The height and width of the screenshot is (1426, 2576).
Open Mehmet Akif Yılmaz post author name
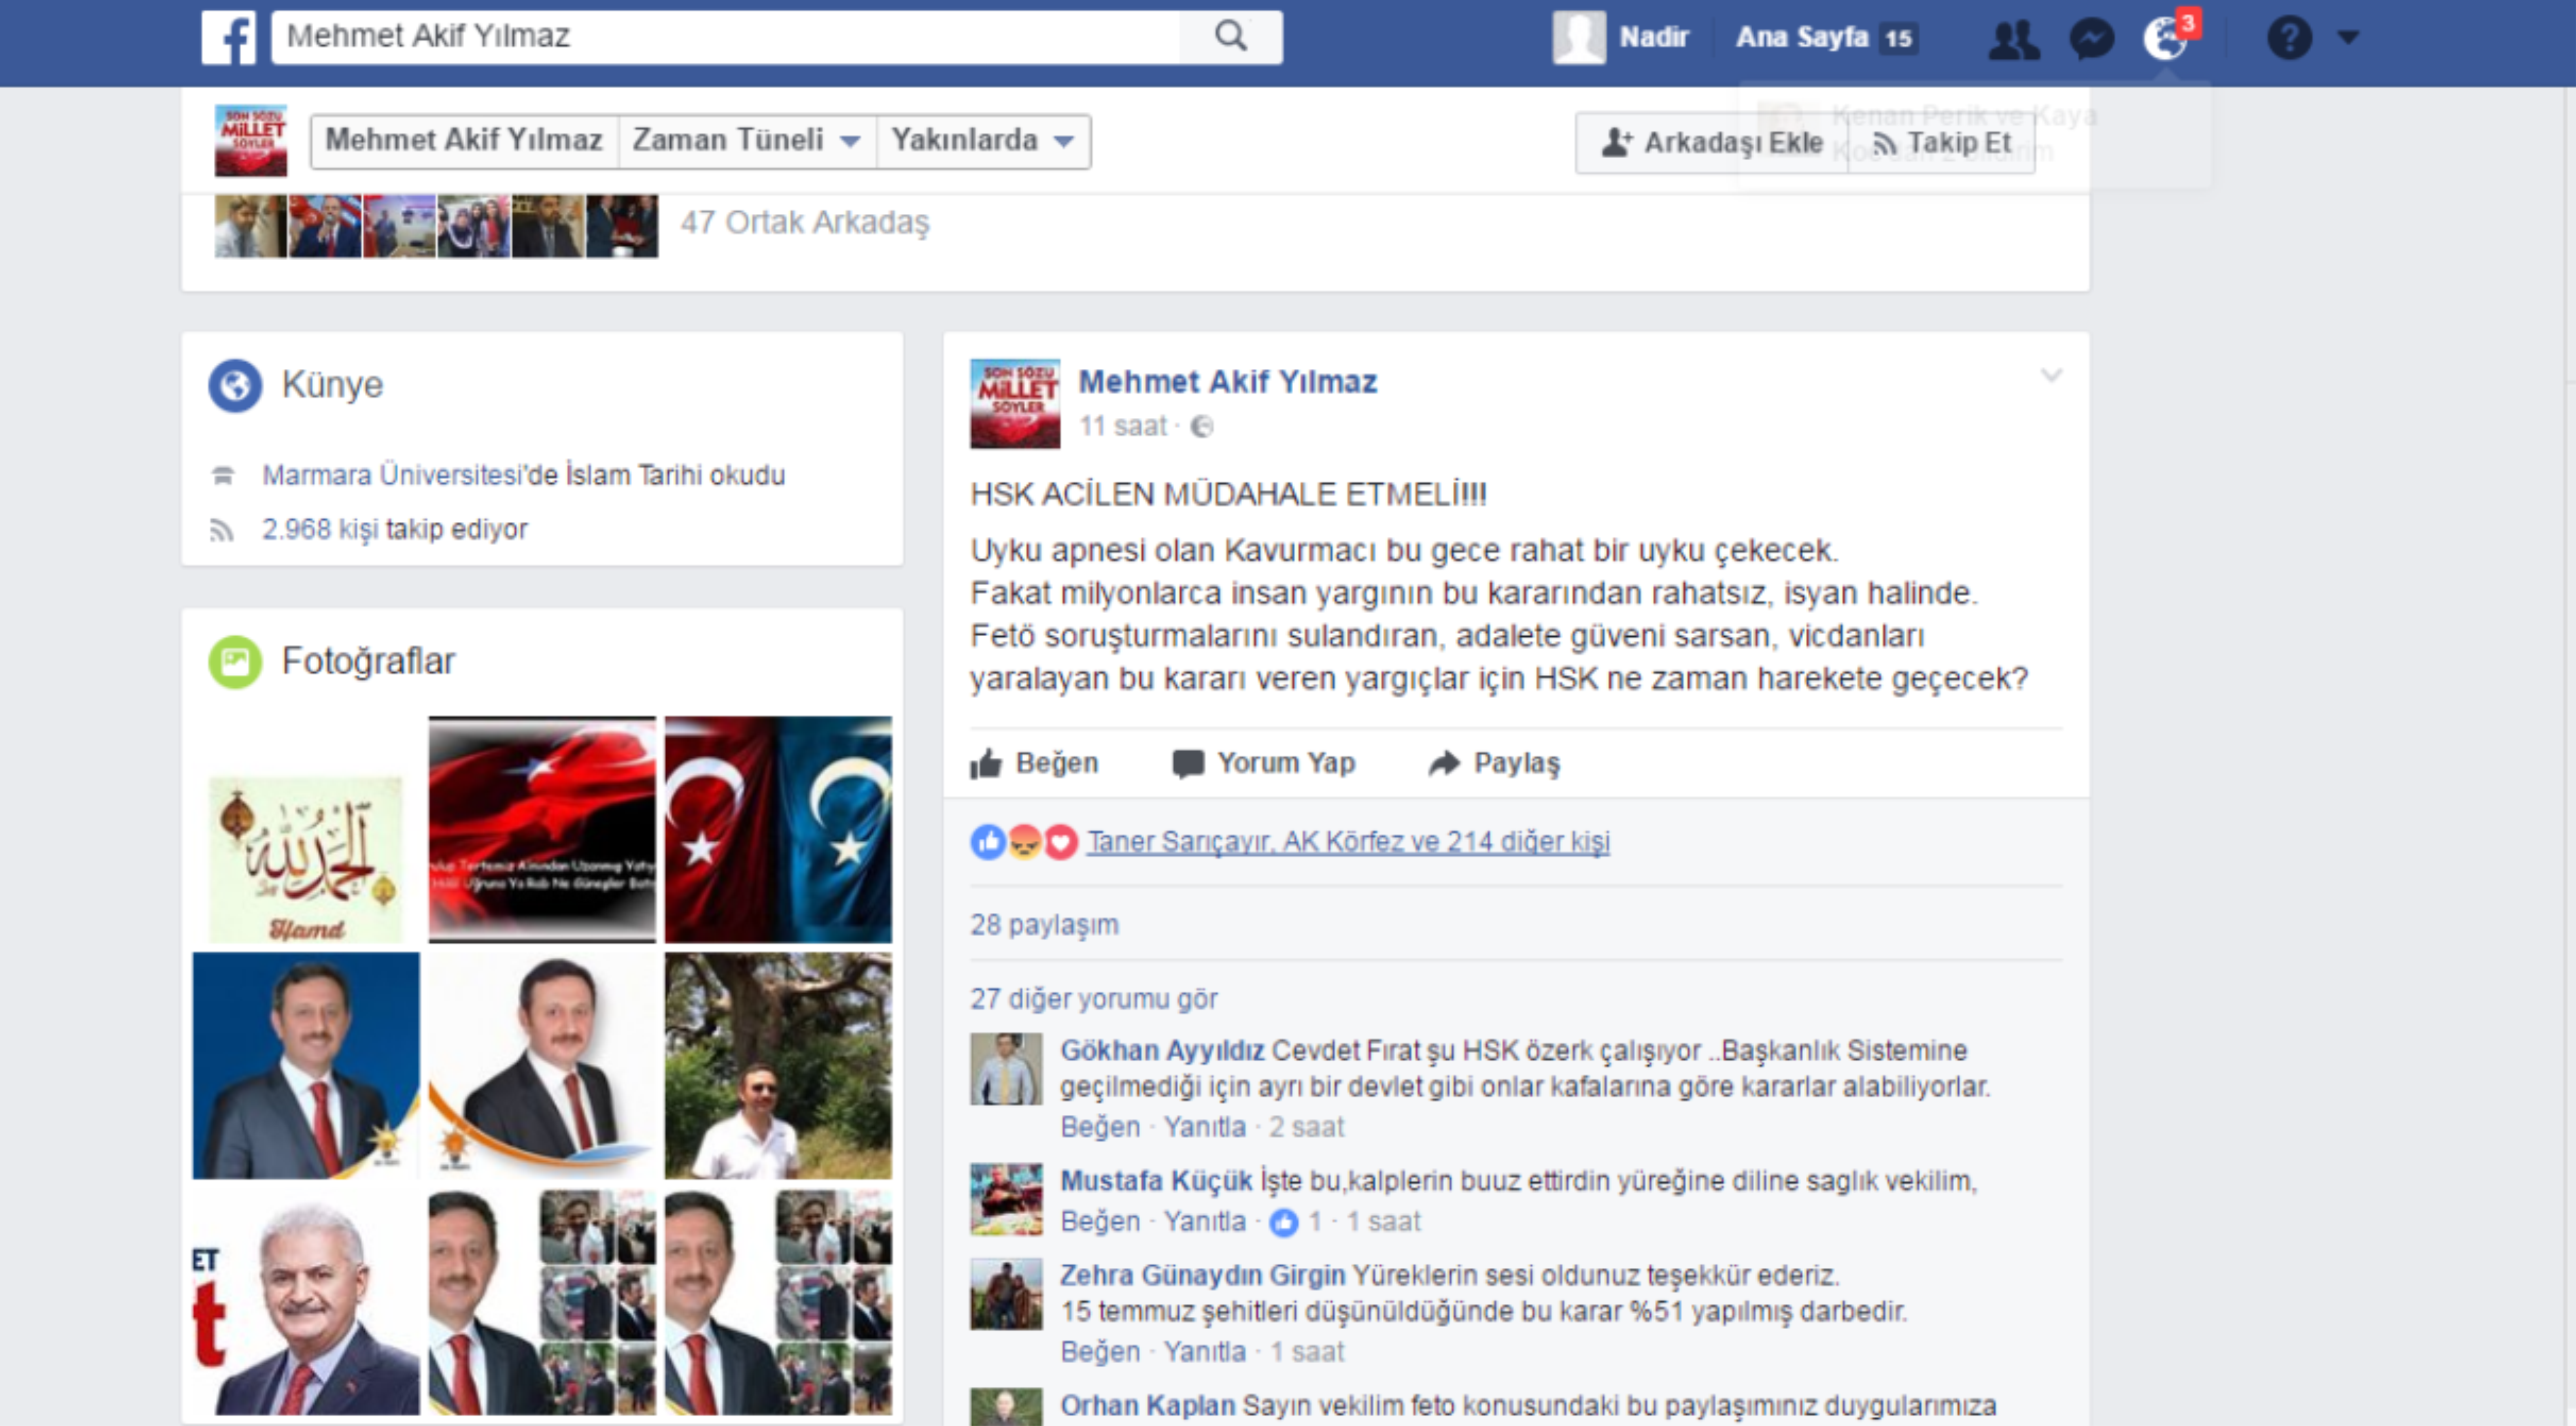point(1228,382)
